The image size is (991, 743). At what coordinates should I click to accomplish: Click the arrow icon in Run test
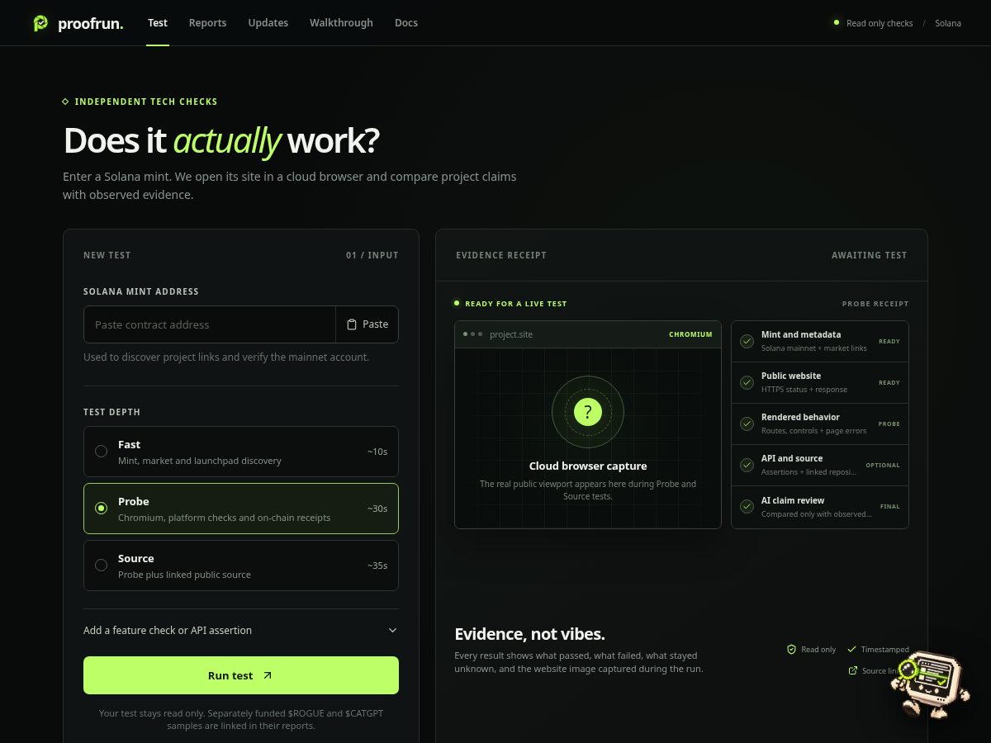[x=267, y=675]
